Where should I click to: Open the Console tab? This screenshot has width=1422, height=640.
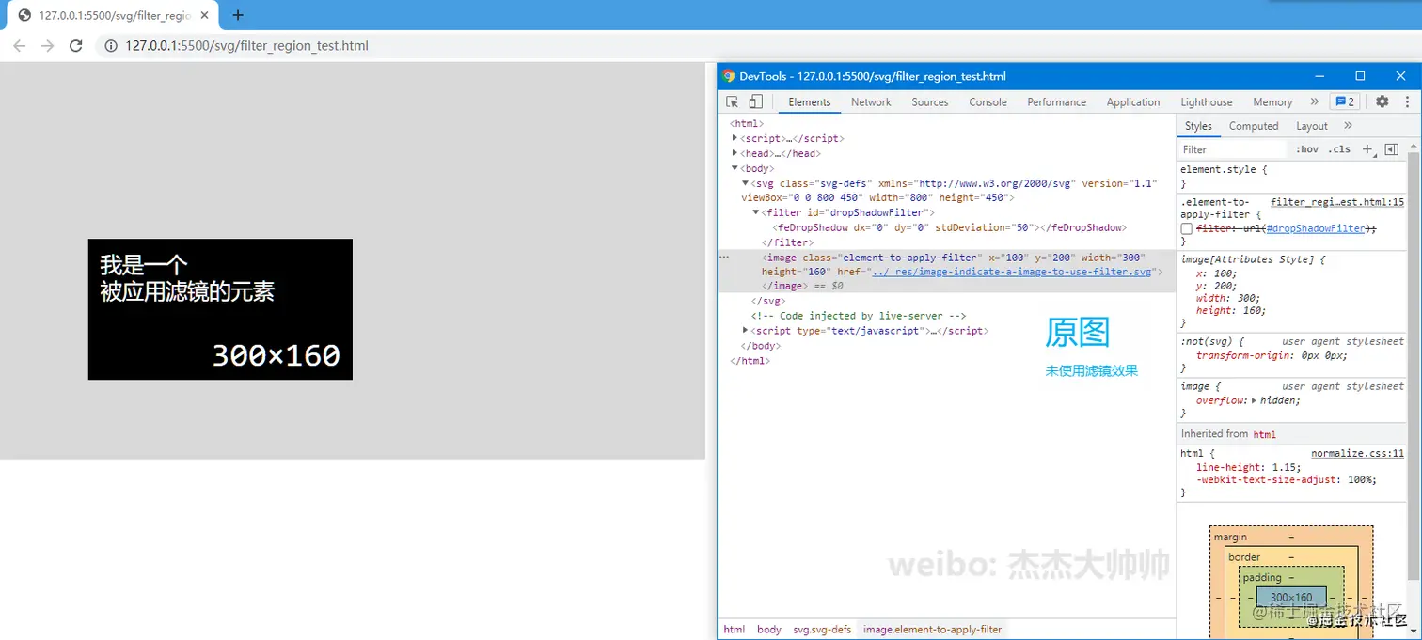(987, 102)
